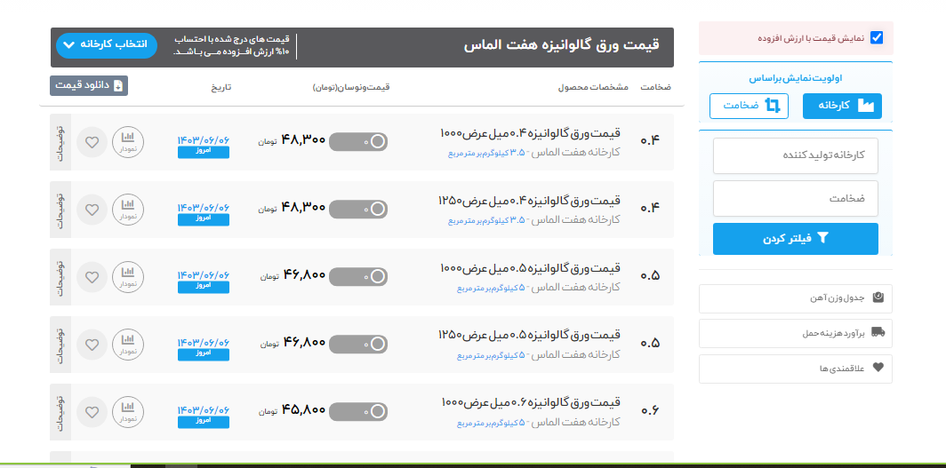The image size is (946, 468).
Task: Click heart icon on first 0.4 row
Action: pyautogui.click(x=92, y=142)
